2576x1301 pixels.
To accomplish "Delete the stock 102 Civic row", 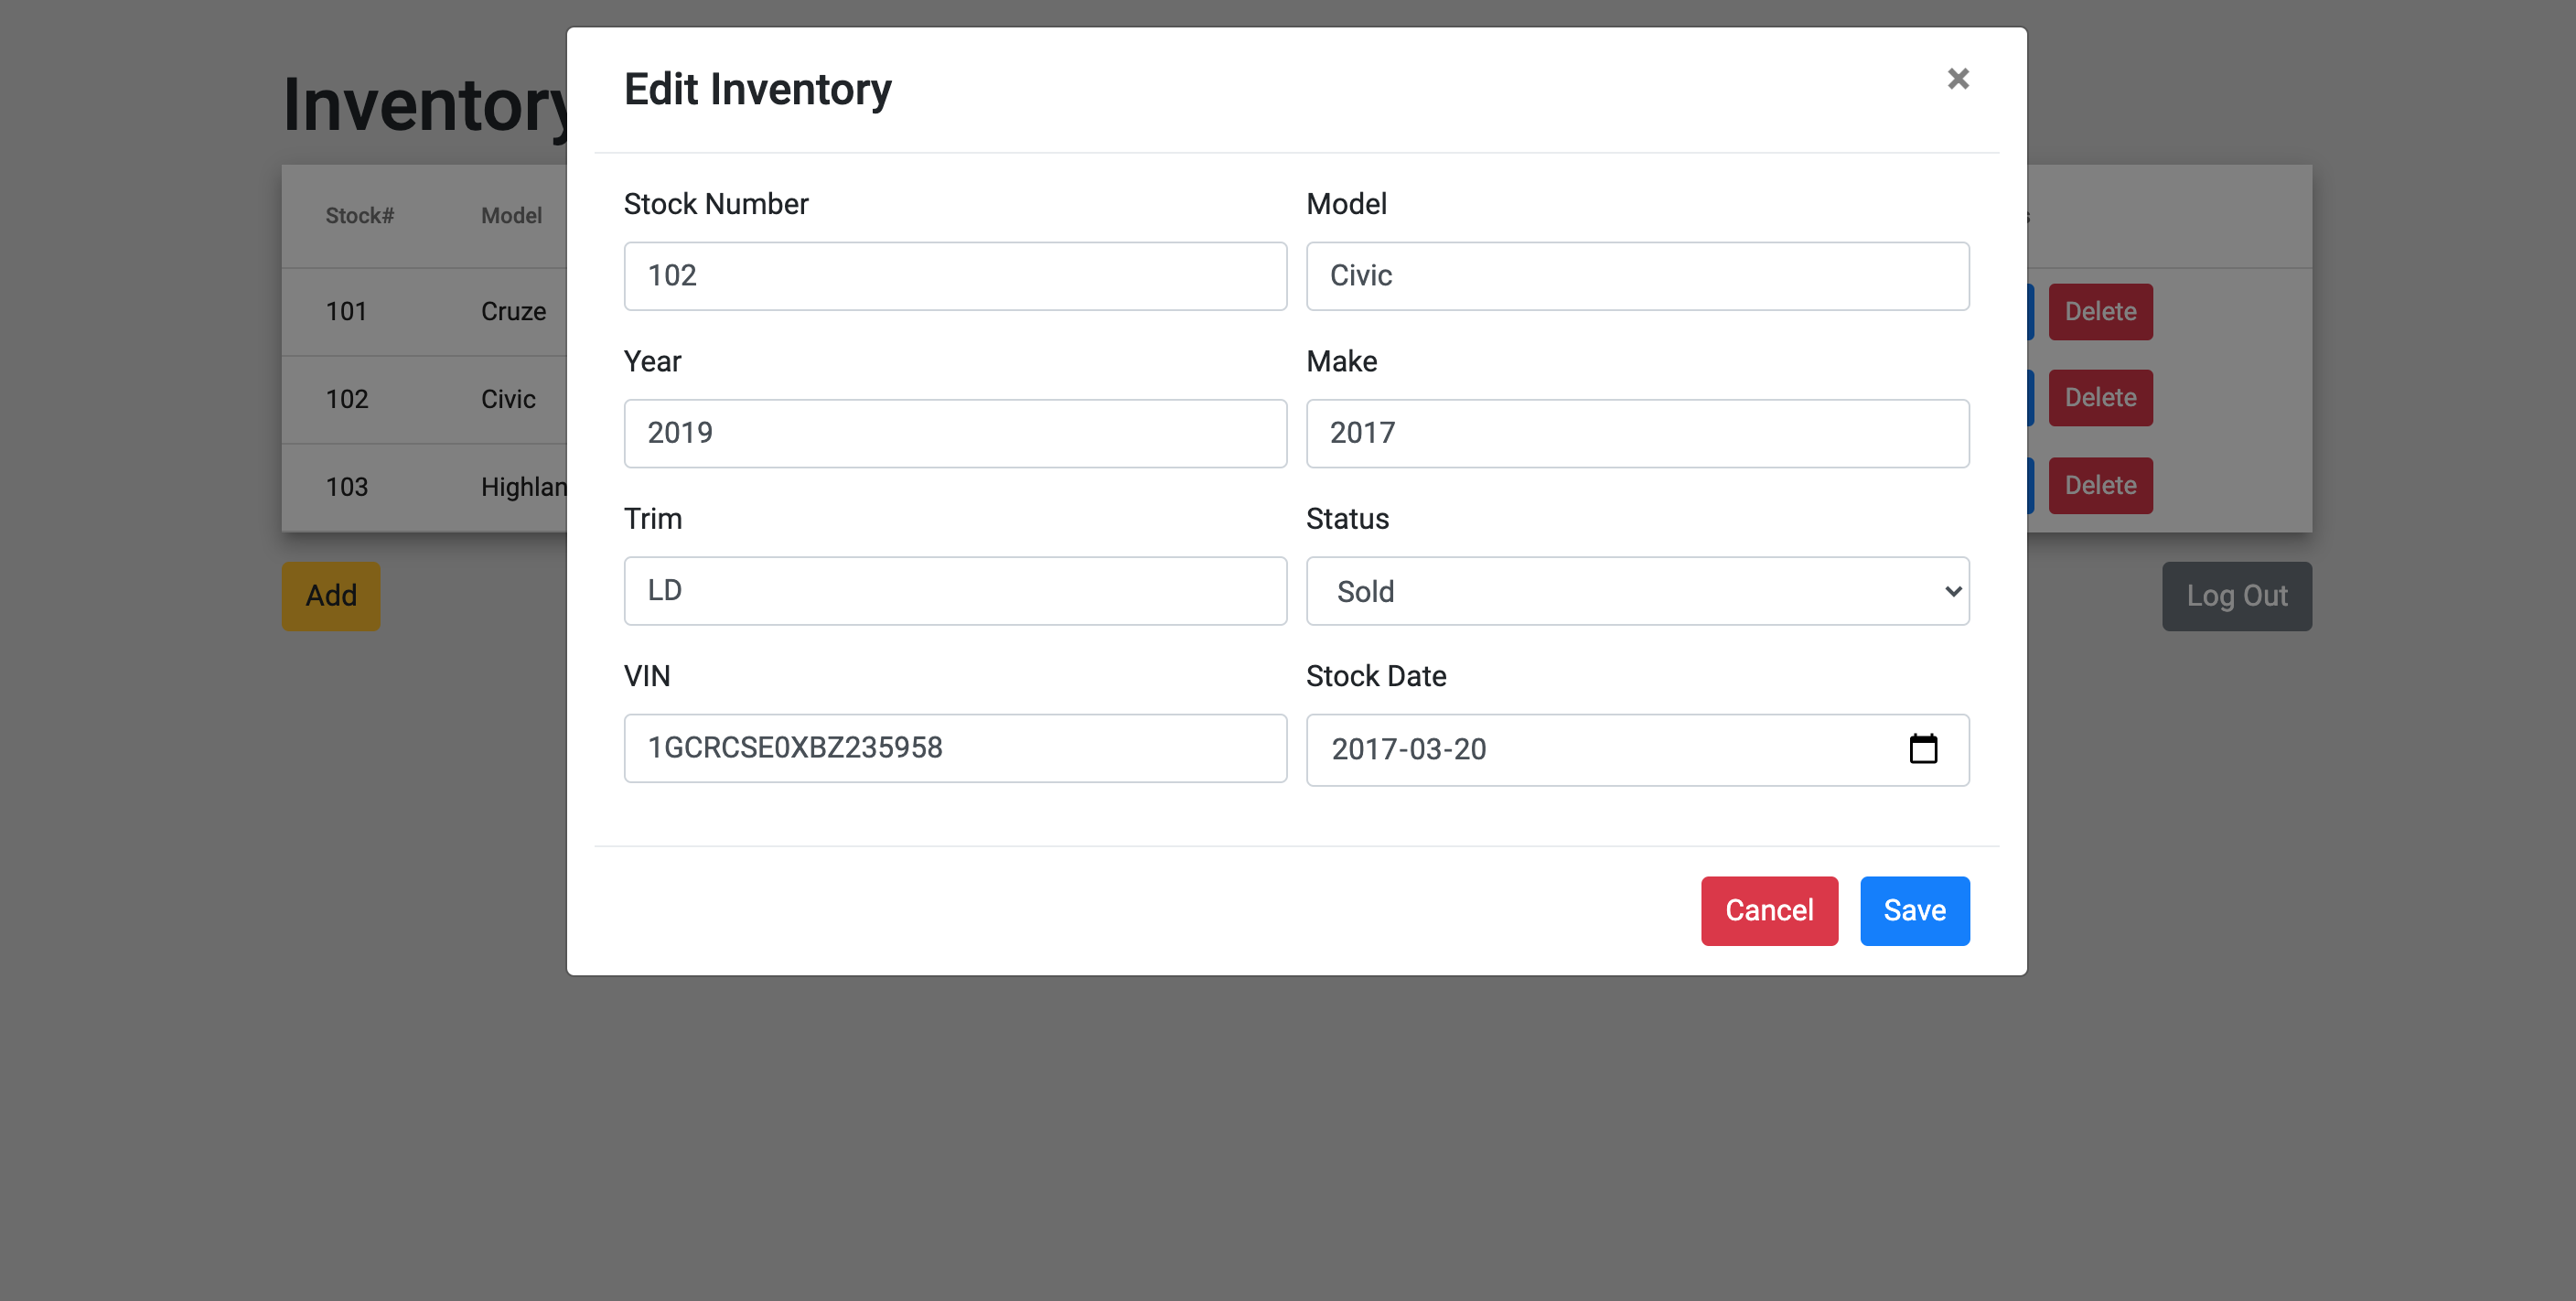I will [x=2100, y=398].
